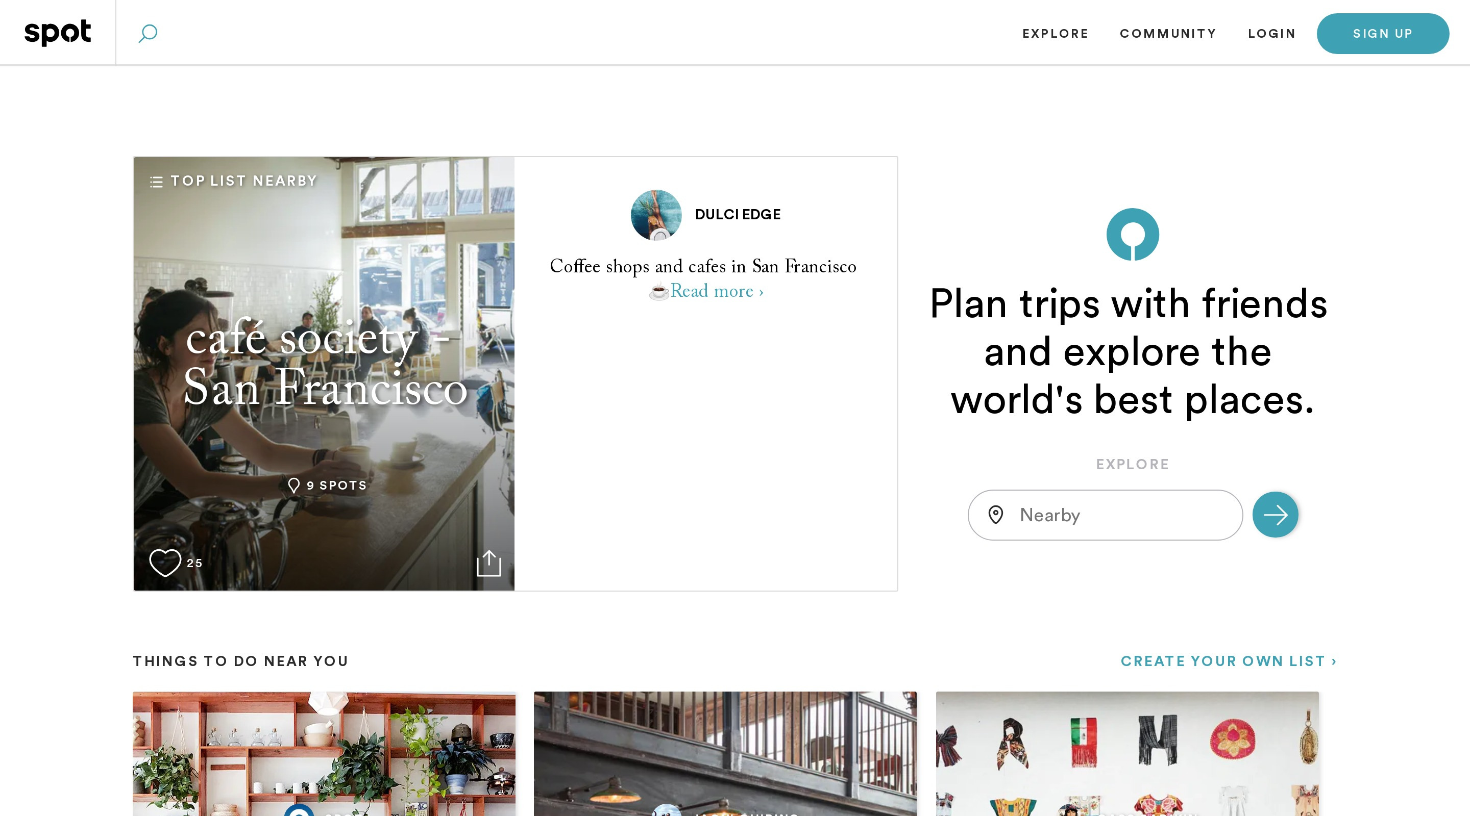Open the café society San Francisco title

(x=326, y=362)
